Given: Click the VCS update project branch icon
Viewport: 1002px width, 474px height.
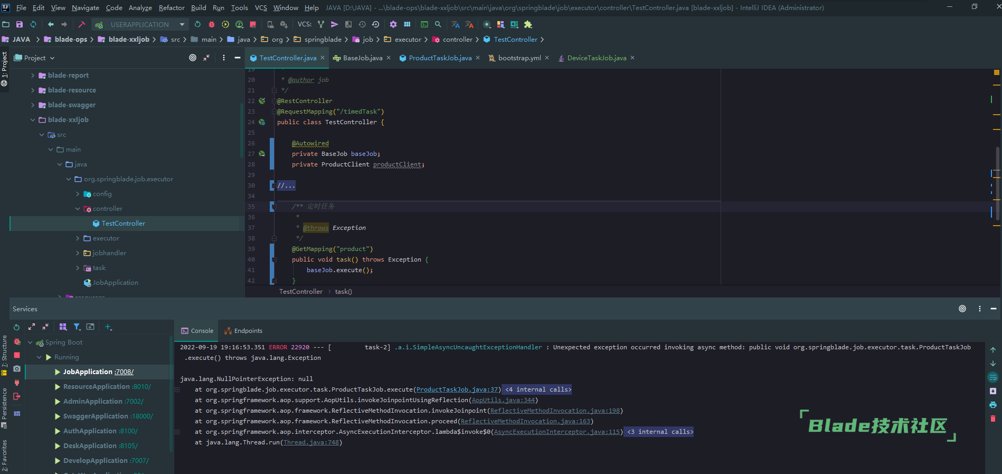Looking at the screenshot, I should (x=321, y=24).
